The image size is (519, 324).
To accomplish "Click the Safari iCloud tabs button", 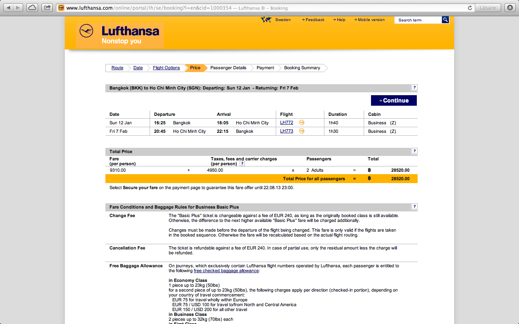I will (x=32, y=8).
